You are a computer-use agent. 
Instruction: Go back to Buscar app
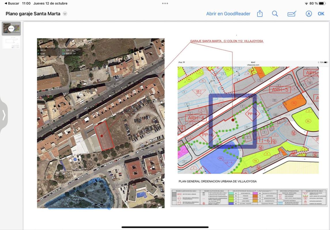(x=12, y=3)
